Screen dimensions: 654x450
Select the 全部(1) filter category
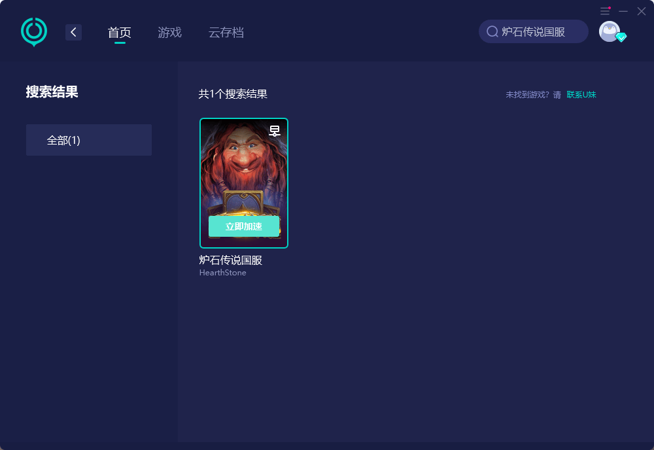[89, 140]
